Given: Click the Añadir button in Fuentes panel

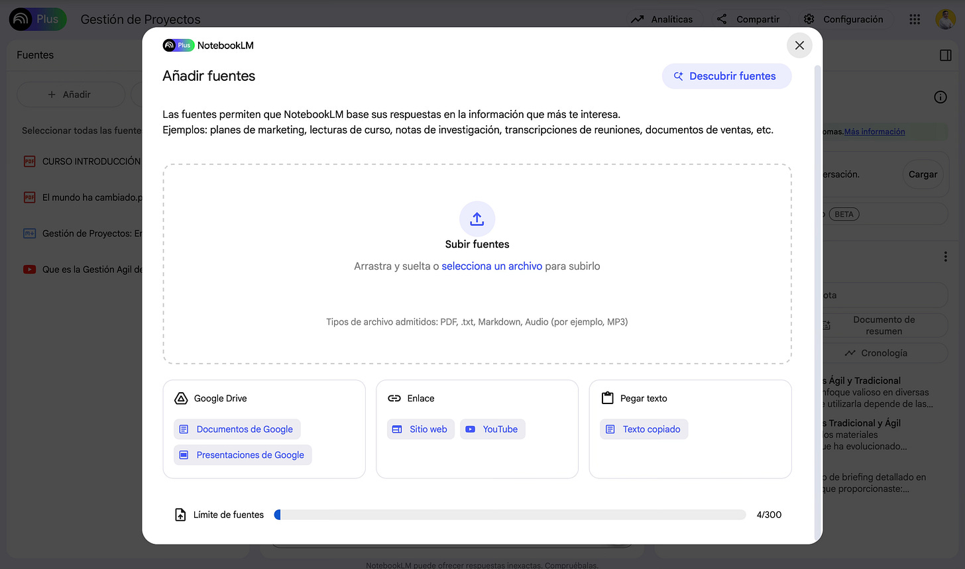Looking at the screenshot, I should 70,95.
